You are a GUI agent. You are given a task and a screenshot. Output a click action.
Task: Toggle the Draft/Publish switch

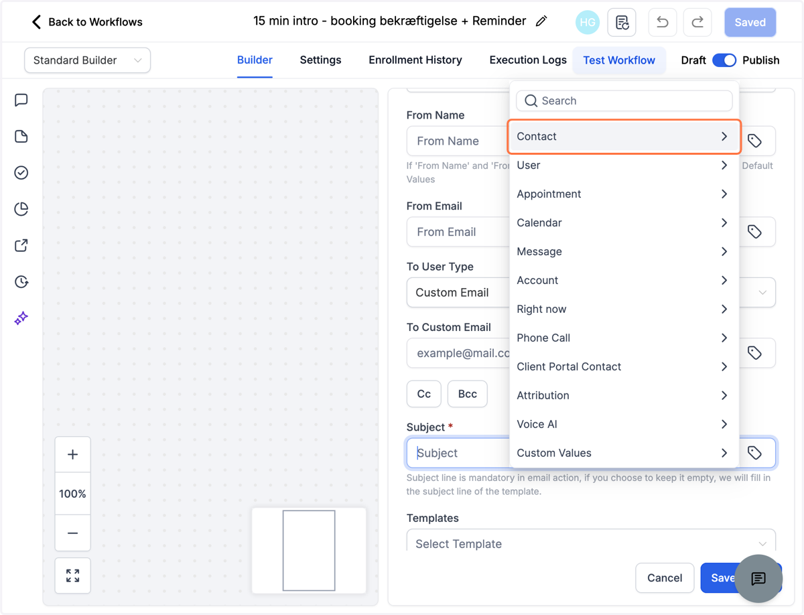[x=724, y=60]
